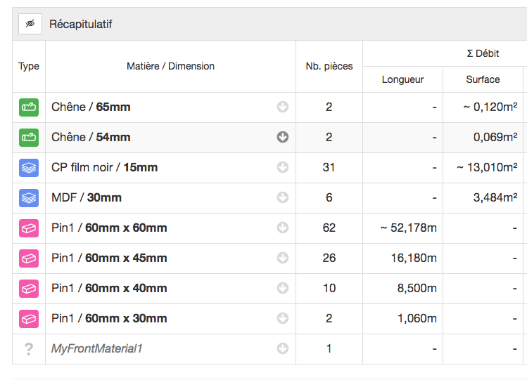The height and width of the screenshot is (387, 527).
Task: Click green solid wood icon for Chêne 65mm
Action: point(29,107)
